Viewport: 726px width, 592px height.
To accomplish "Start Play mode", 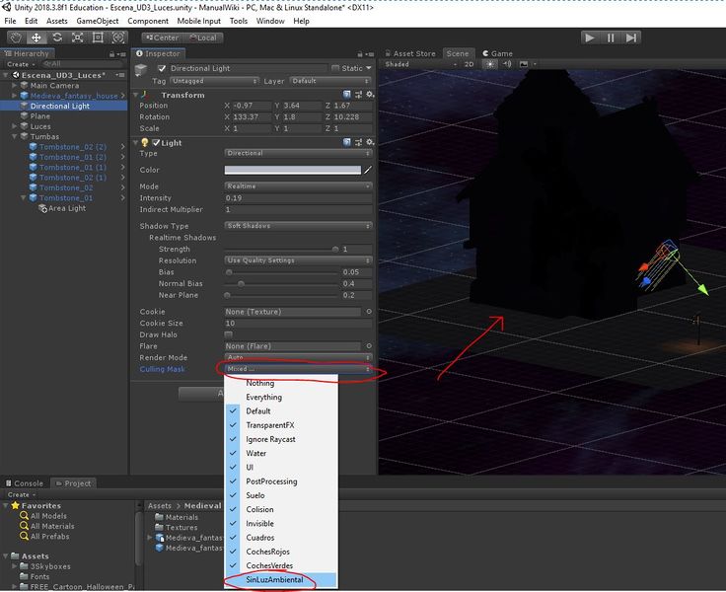I will (590, 37).
